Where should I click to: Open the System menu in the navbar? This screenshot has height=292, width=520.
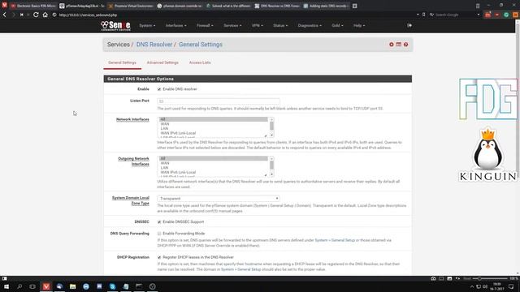tap(147, 25)
